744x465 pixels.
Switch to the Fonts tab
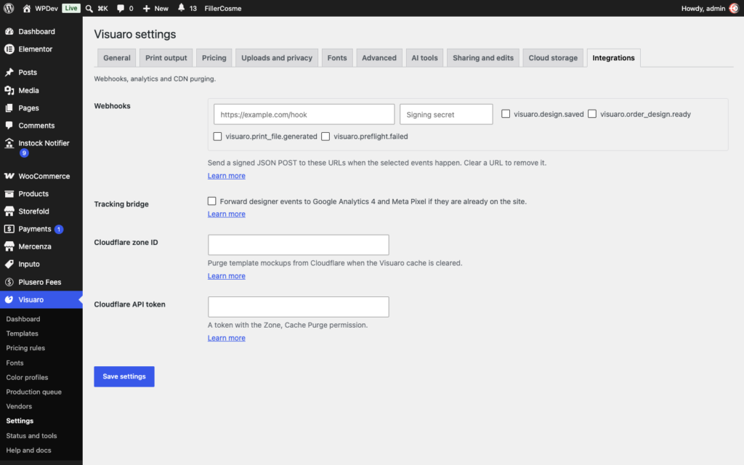pyautogui.click(x=337, y=58)
